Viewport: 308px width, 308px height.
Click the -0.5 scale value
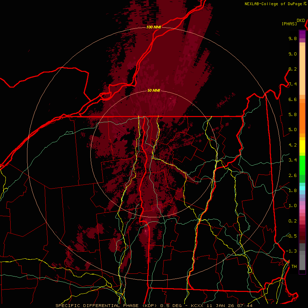291,236
